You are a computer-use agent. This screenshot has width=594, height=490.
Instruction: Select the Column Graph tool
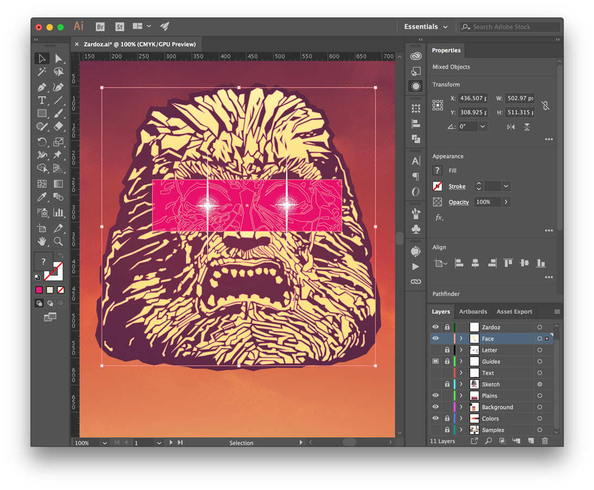pyautogui.click(x=58, y=212)
